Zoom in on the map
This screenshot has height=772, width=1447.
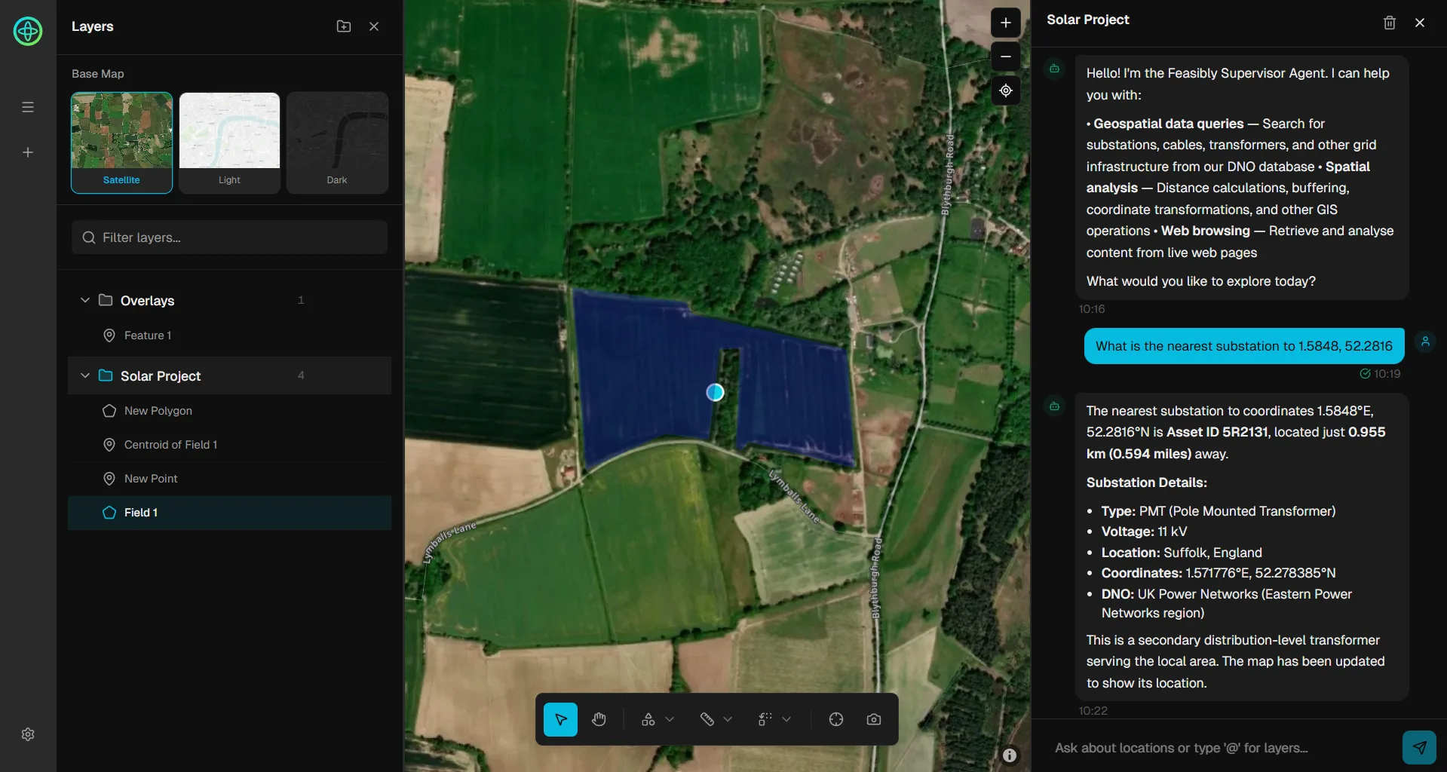coord(1006,23)
